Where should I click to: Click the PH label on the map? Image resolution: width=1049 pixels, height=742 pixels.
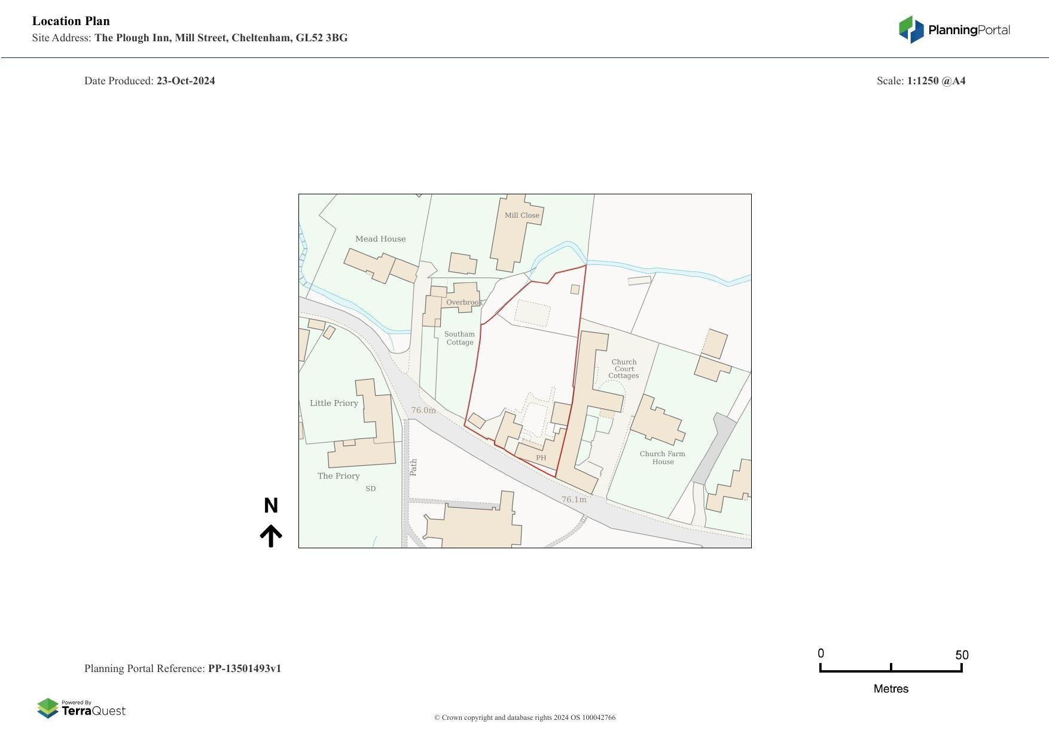pyautogui.click(x=541, y=458)
